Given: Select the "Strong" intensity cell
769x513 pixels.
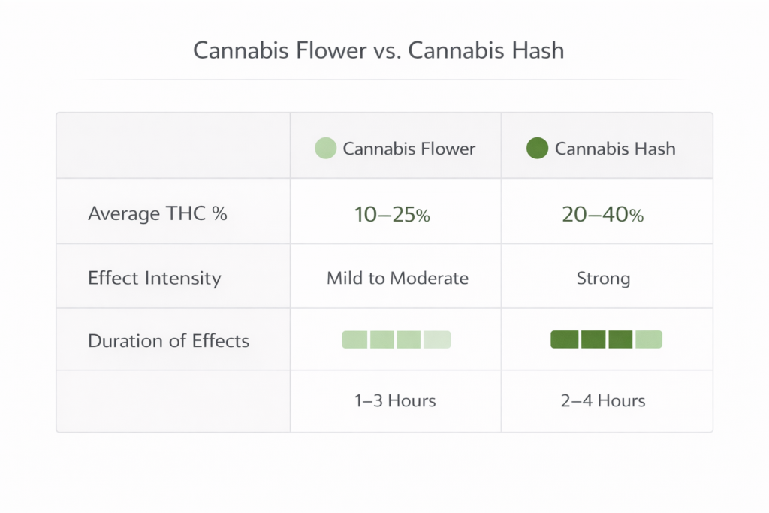Looking at the screenshot, I should point(603,279).
